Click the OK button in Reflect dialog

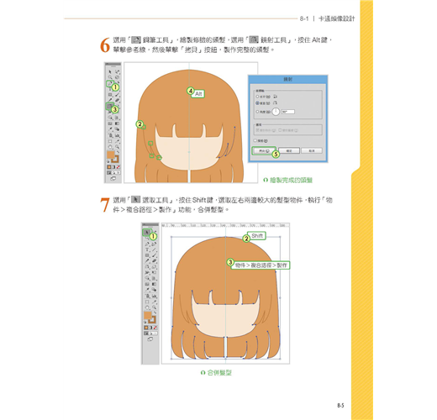tap(289, 150)
